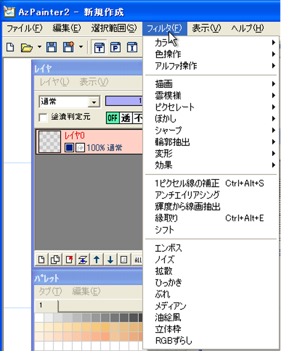The height and width of the screenshot is (351, 281).
Task: Apply the RGBずらし filter
Action: [x=211, y=341]
